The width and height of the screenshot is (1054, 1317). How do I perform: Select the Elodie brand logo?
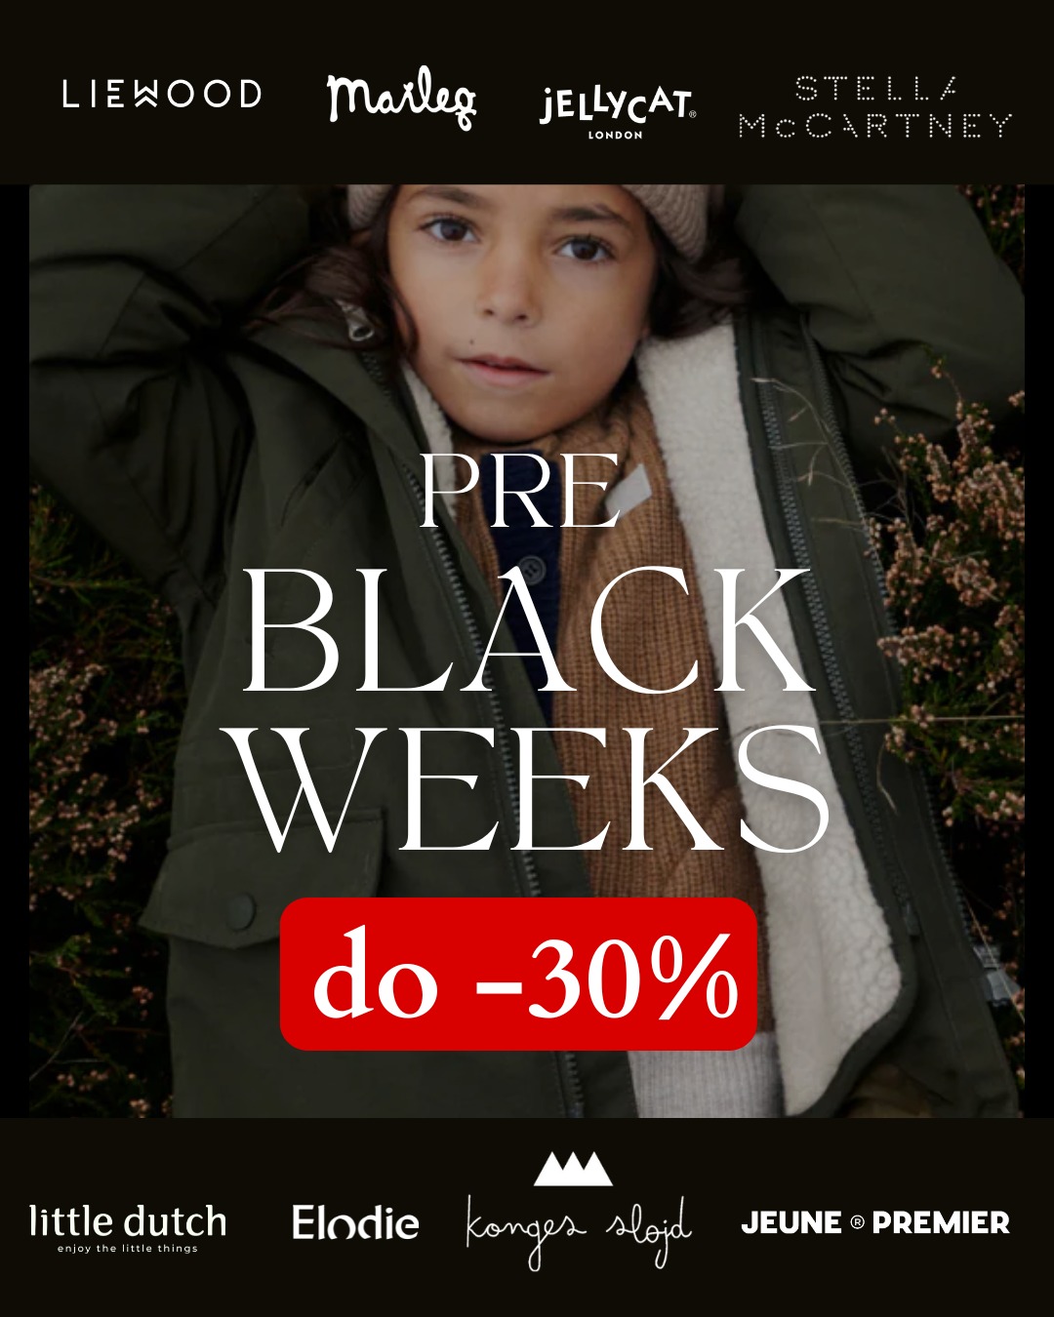pyautogui.click(x=355, y=1222)
